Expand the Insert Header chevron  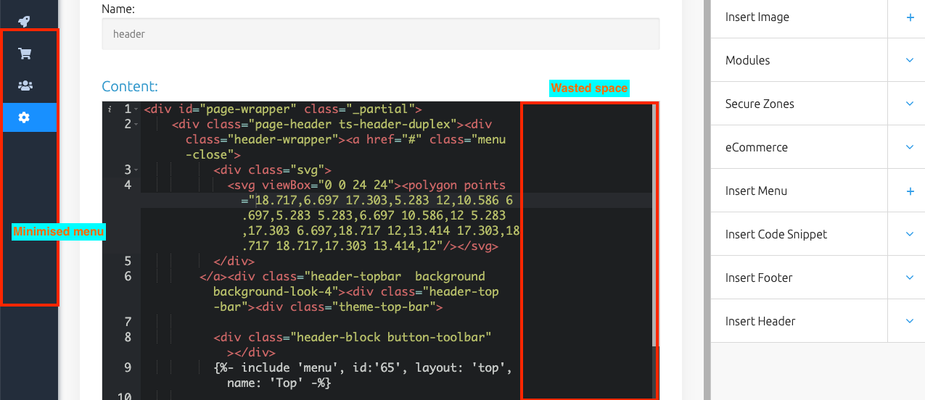click(x=910, y=321)
